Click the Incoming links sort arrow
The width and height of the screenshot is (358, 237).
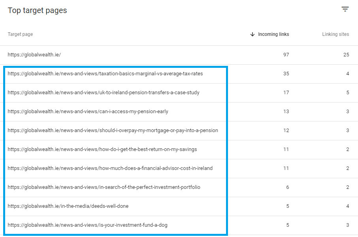252,34
